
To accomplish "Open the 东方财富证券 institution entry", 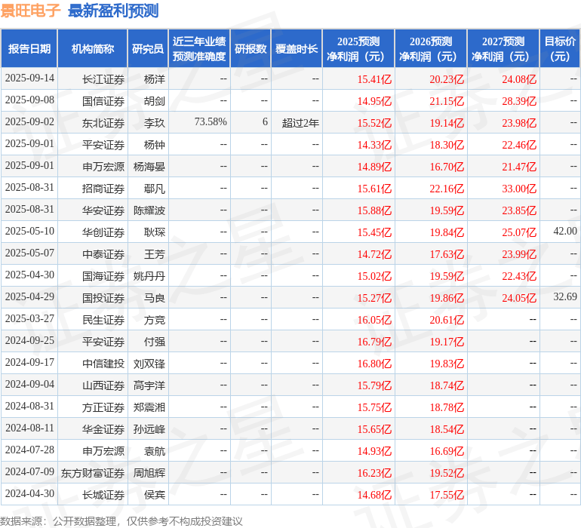I will 93,473.
